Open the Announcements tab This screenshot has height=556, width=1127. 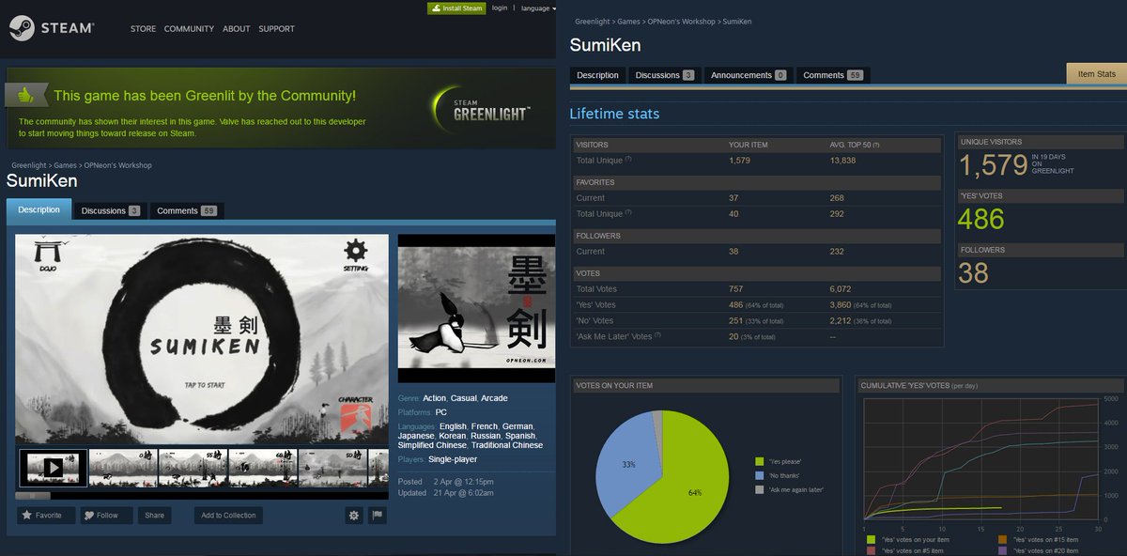click(748, 75)
